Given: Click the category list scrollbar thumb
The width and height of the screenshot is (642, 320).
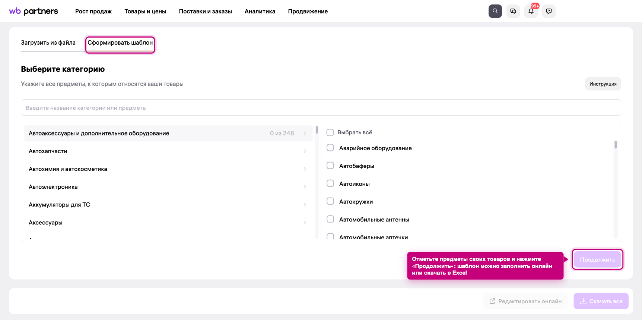Looking at the screenshot, I should point(317,130).
